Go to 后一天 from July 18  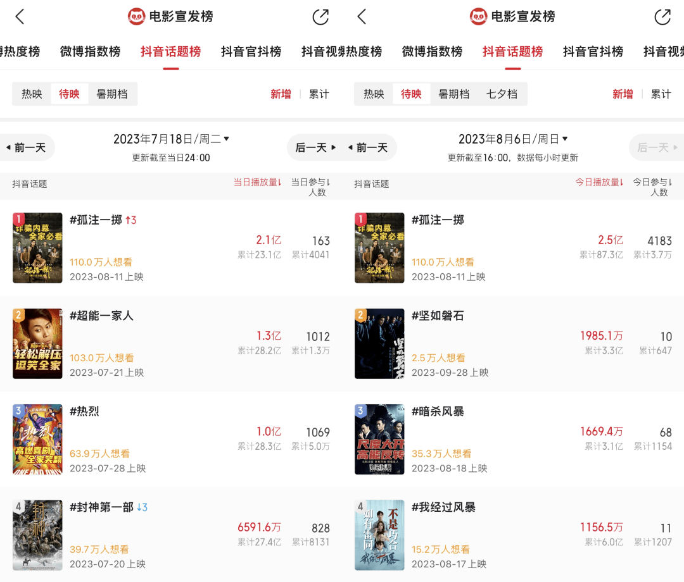pos(316,147)
